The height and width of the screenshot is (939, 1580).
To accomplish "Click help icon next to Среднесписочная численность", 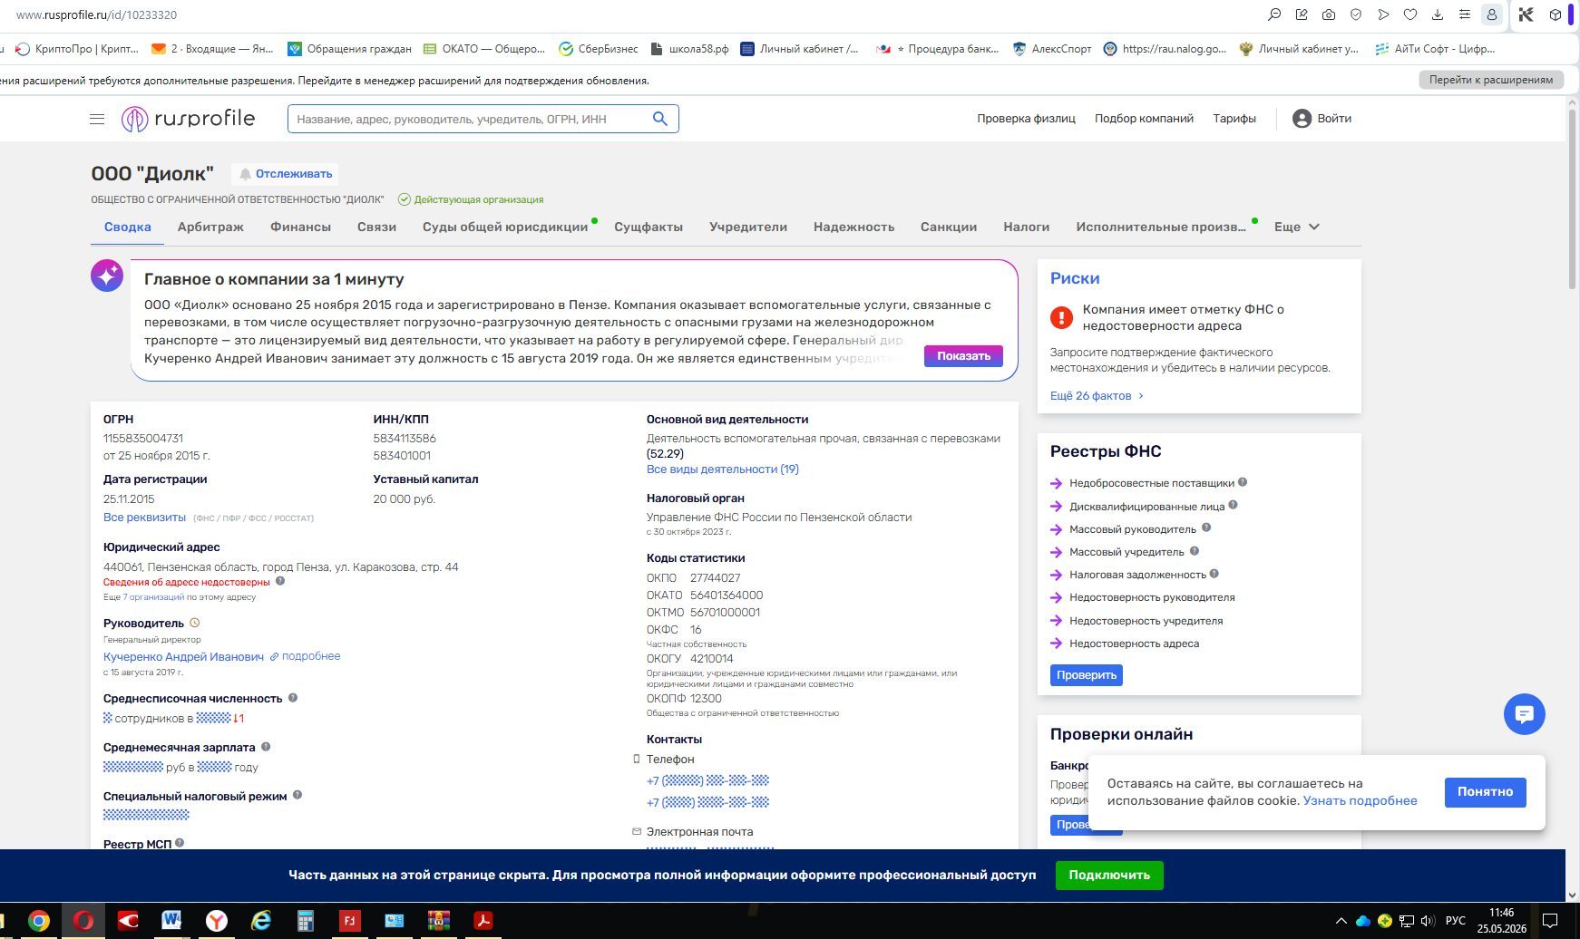I will point(293,698).
